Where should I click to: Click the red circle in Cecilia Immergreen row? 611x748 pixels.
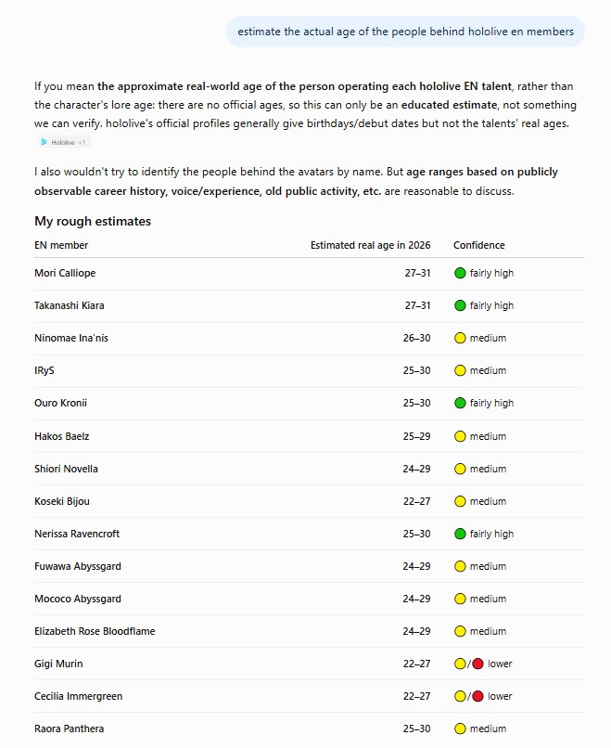tap(478, 696)
